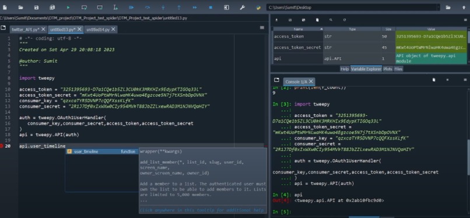Open Preferences with the wrench icon
The image size is (470, 218).
[243, 7]
